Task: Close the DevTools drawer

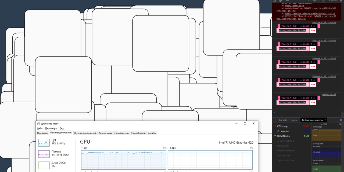Action: click(x=341, y=120)
